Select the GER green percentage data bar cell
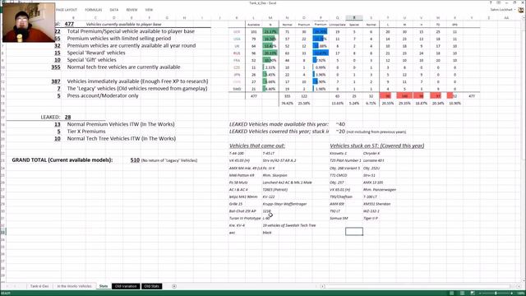 tap(270, 31)
